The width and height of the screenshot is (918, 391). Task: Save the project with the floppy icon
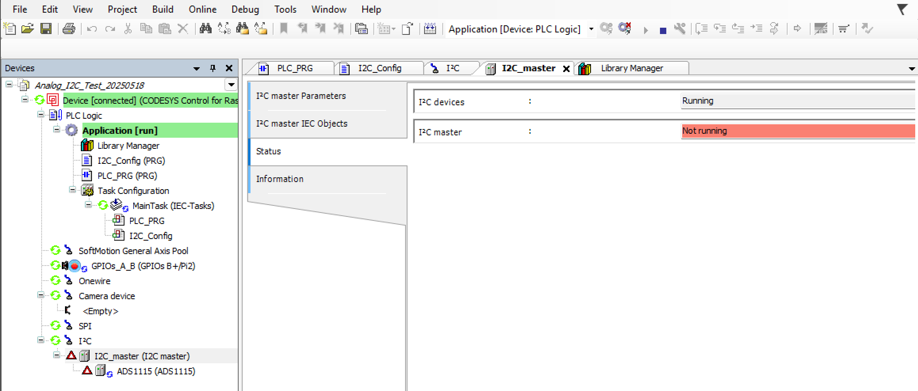(x=46, y=29)
